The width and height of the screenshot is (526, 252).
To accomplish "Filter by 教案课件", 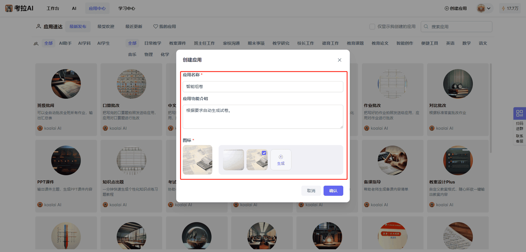I will click(x=178, y=43).
